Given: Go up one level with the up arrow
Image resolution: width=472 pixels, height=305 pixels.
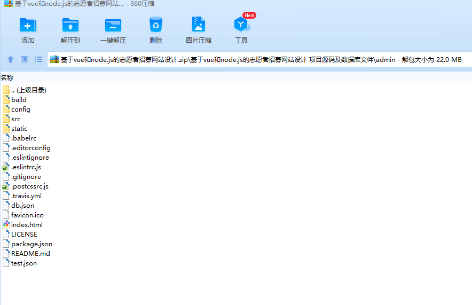Looking at the screenshot, I should 11,59.
